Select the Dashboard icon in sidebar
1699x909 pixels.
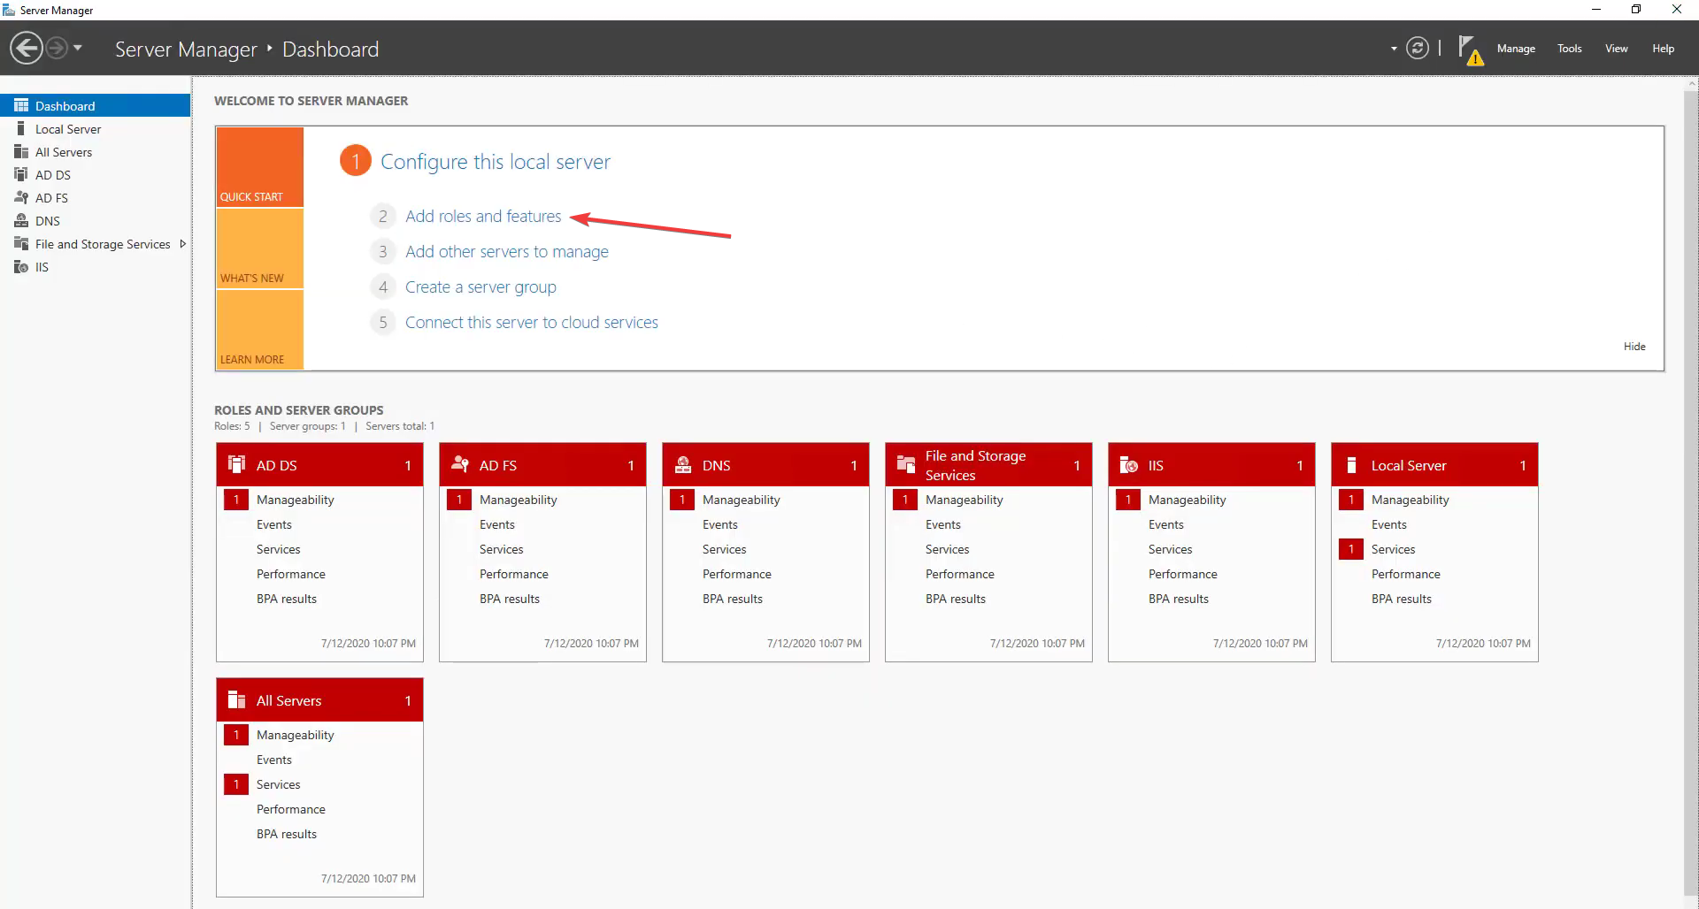click(x=21, y=105)
